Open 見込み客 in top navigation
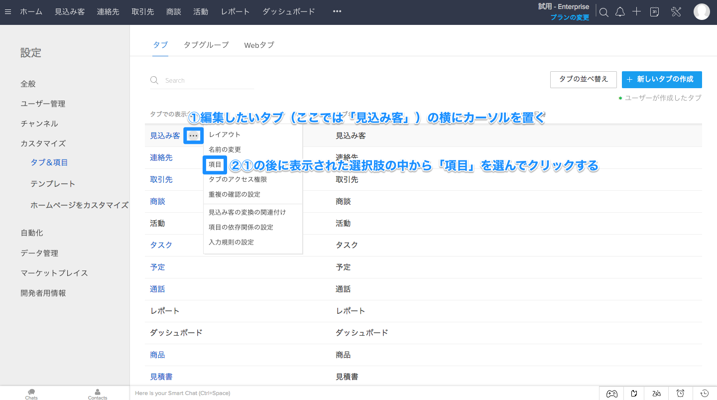The width and height of the screenshot is (717, 400). click(x=70, y=11)
